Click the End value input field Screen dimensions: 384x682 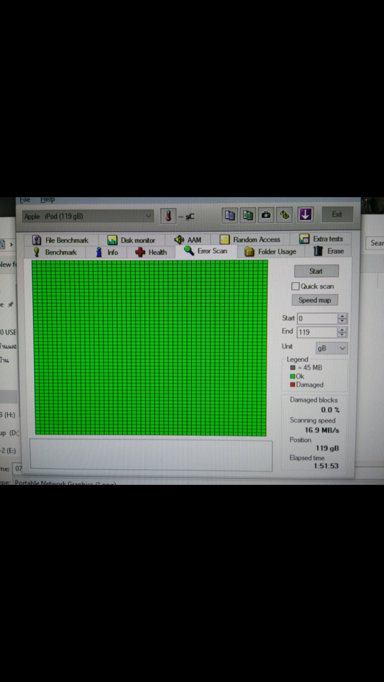click(x=317, y=332)
